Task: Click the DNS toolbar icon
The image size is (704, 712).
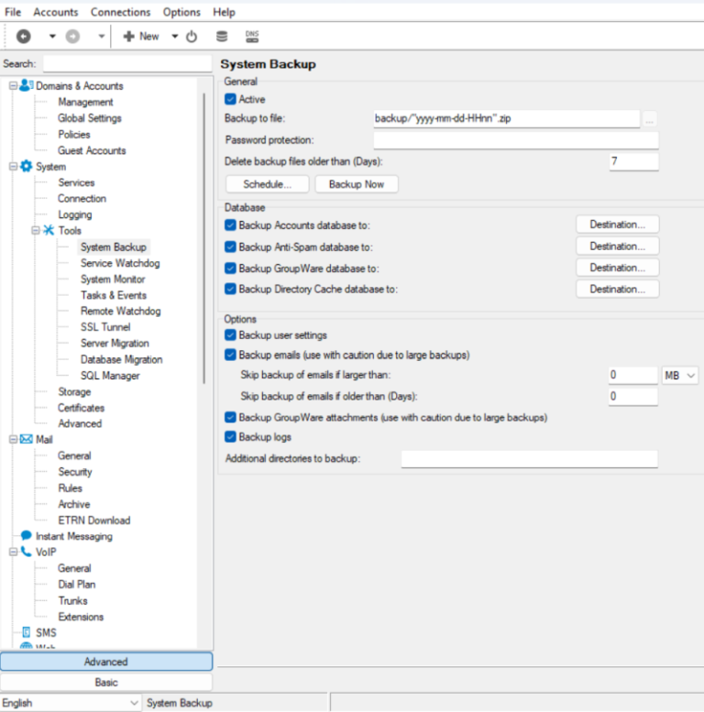Action: click(x=252, y=37)
